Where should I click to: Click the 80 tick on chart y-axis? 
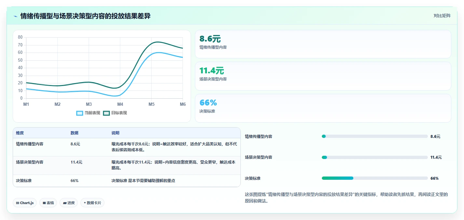click(20, 37)
